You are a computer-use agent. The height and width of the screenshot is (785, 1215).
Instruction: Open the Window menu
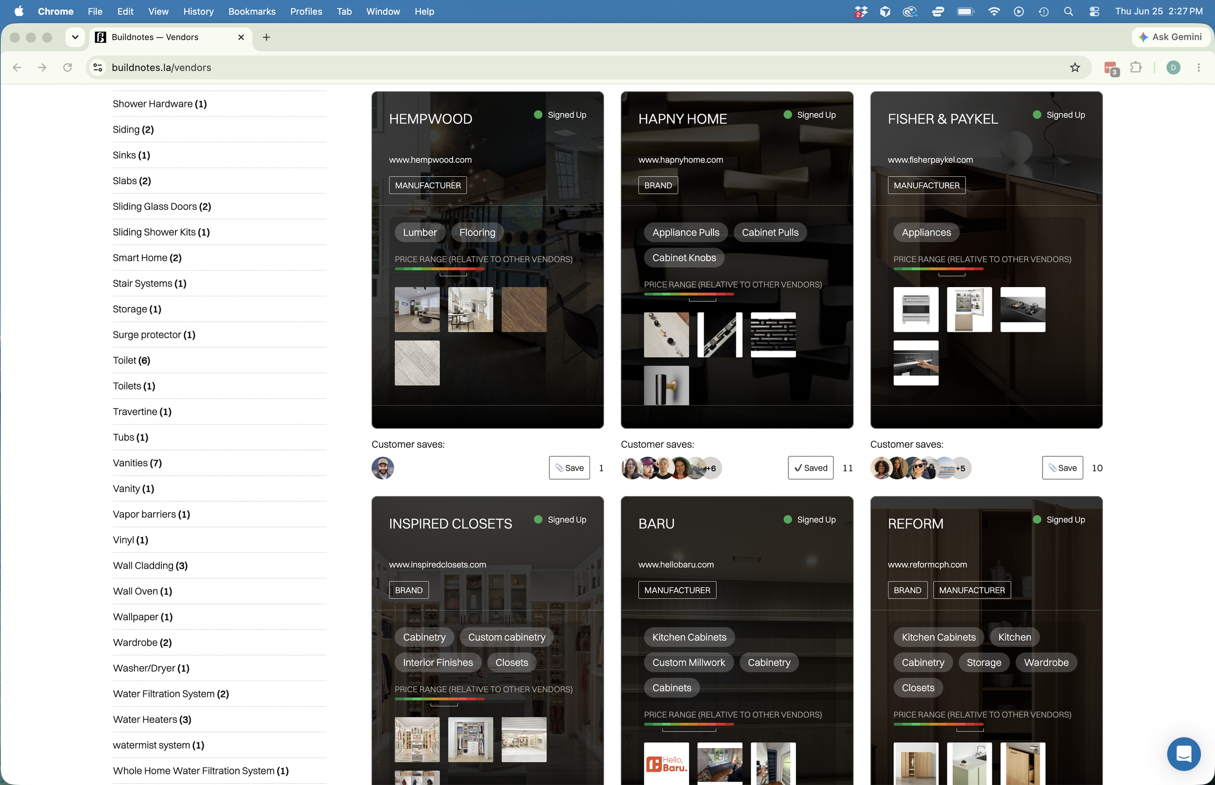click(x=383, y=11)
